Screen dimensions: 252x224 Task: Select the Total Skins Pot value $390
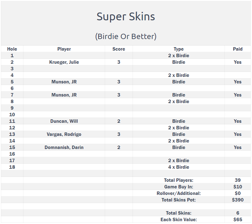click(238, 200)
